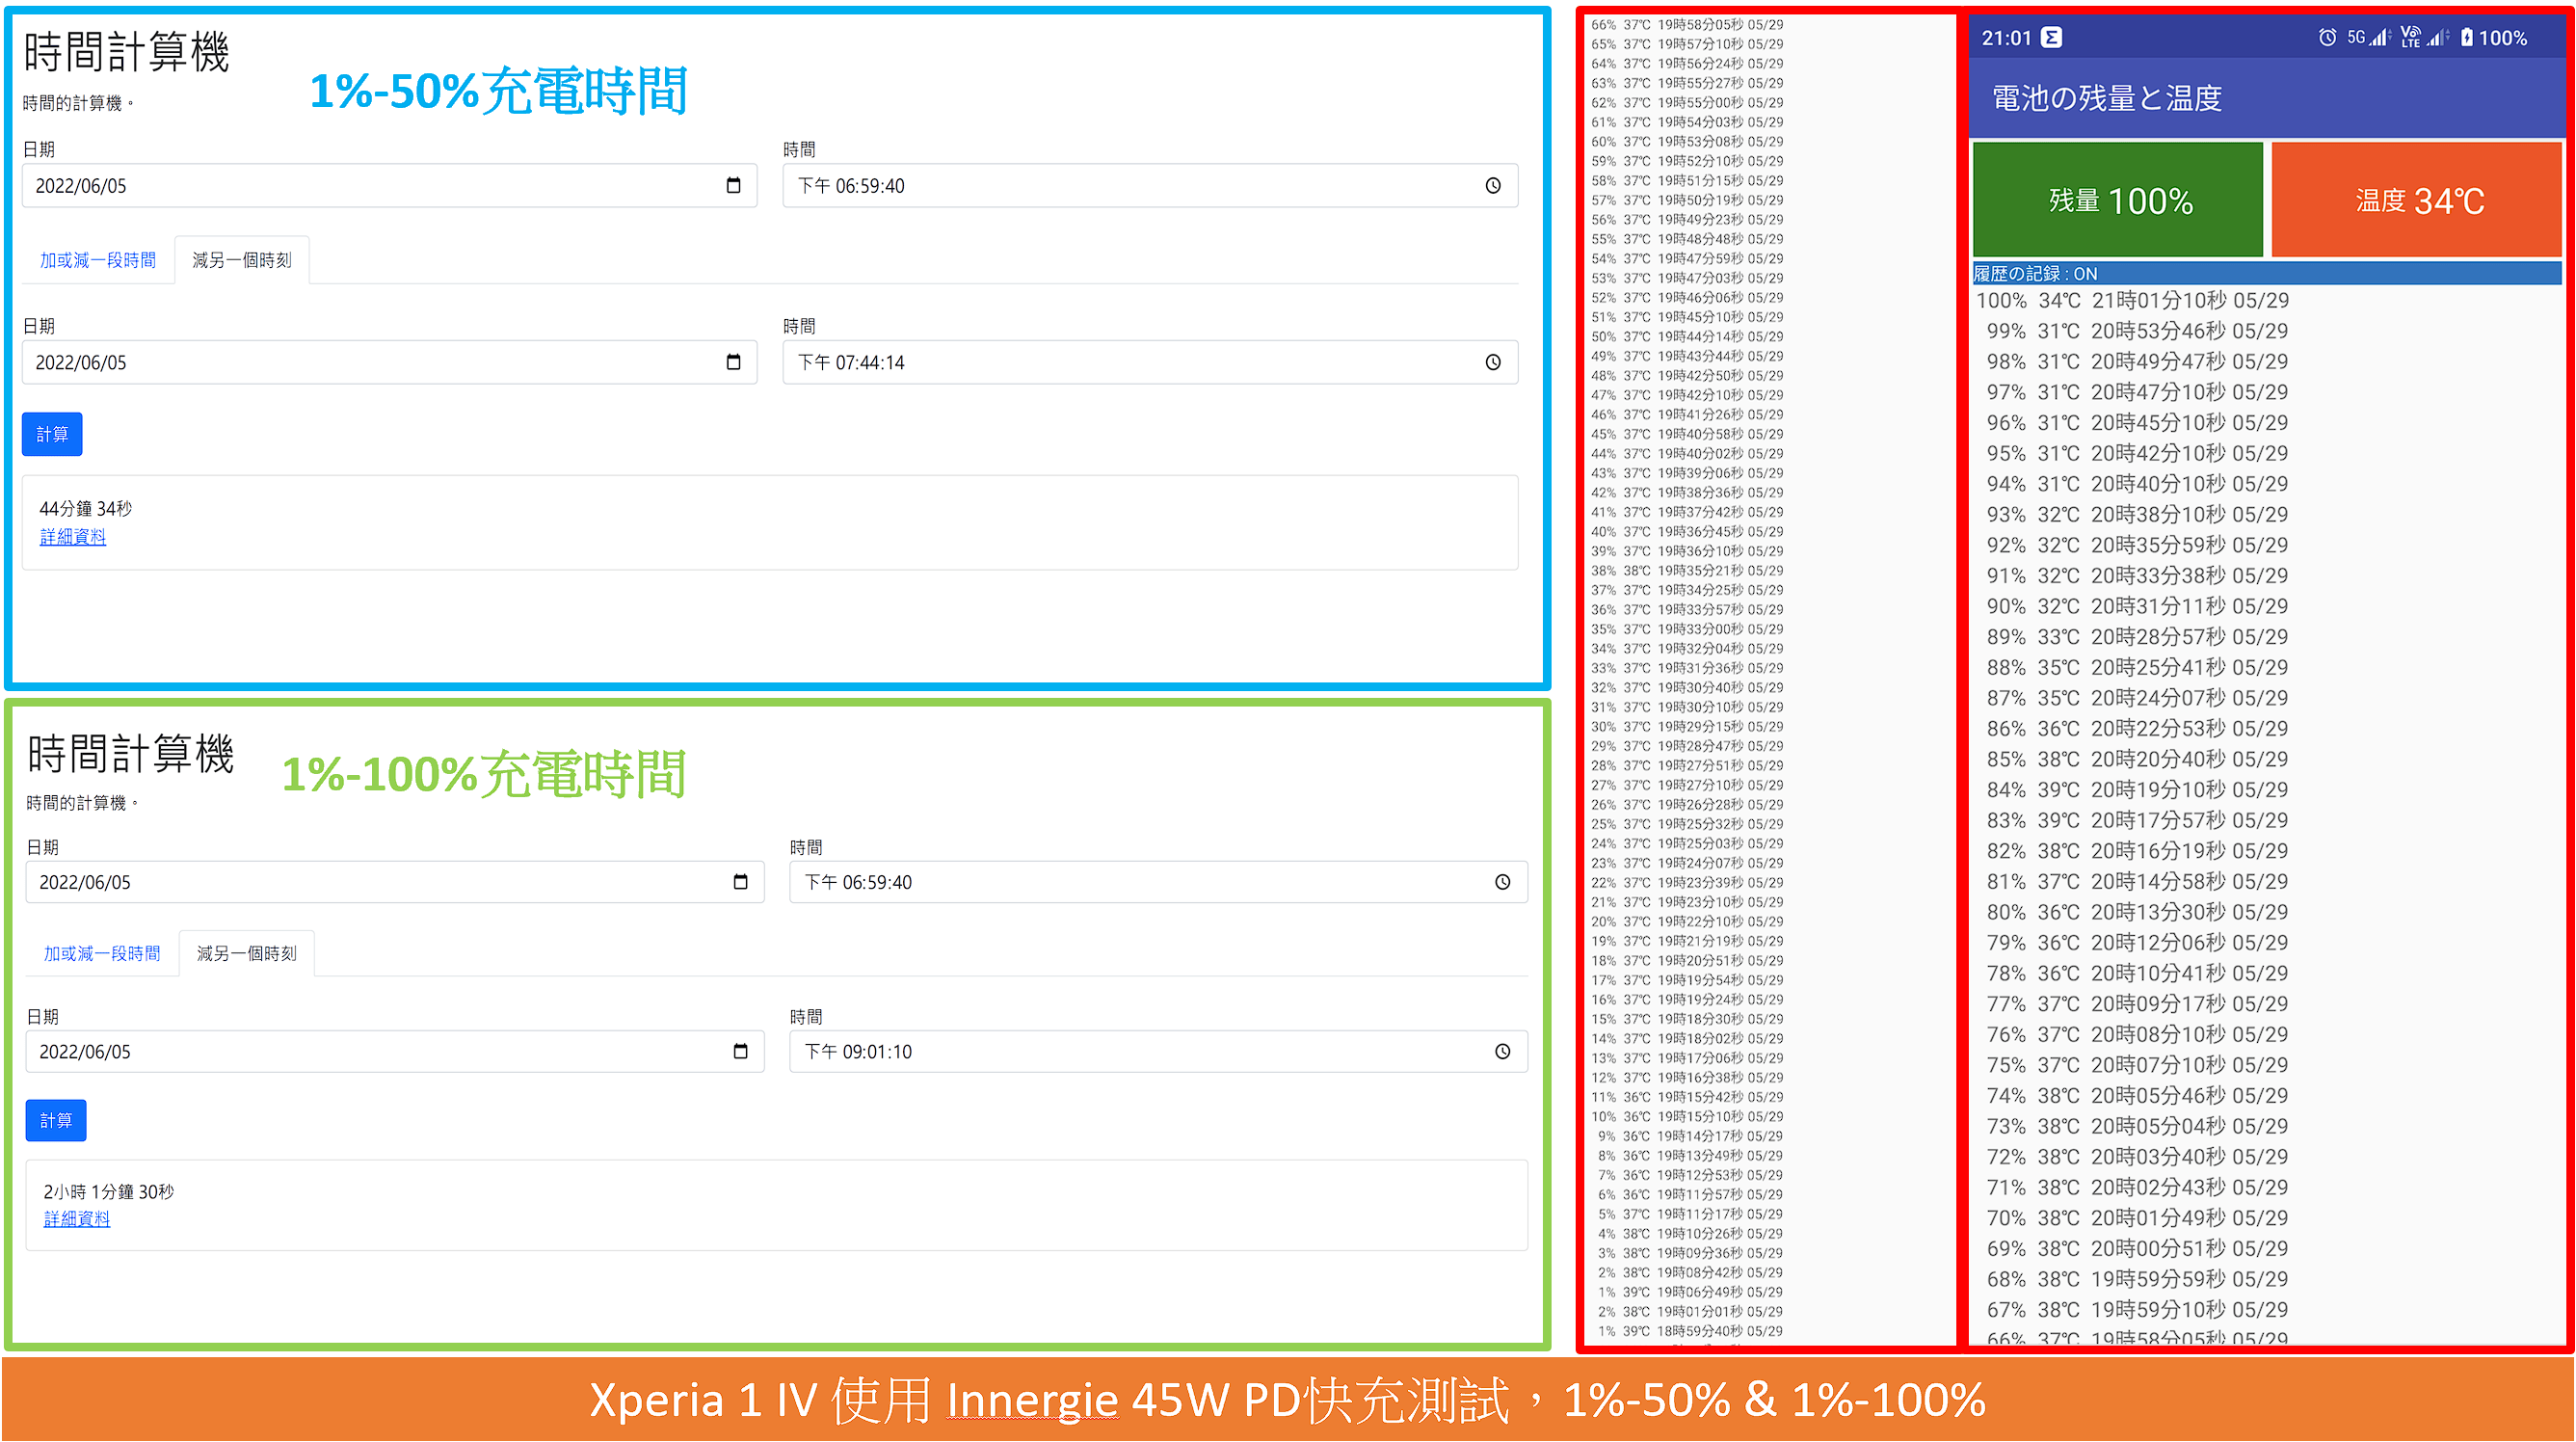
Task: Tap green 残量 100% battery tile
Action: coord(2117,200)
